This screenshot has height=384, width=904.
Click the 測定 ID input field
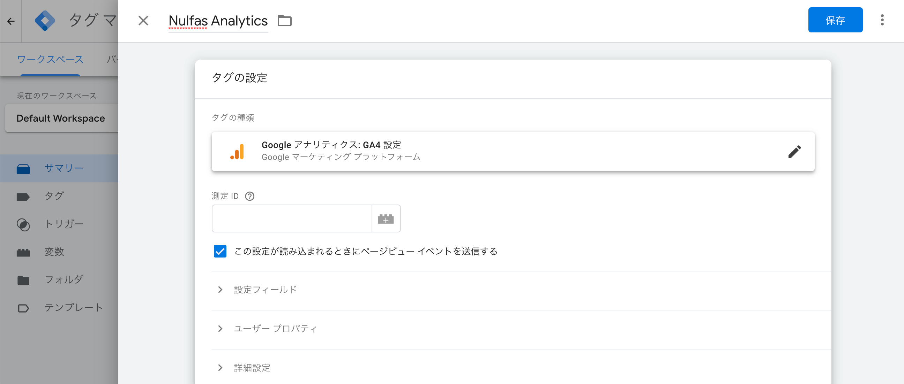pos(292,218)
